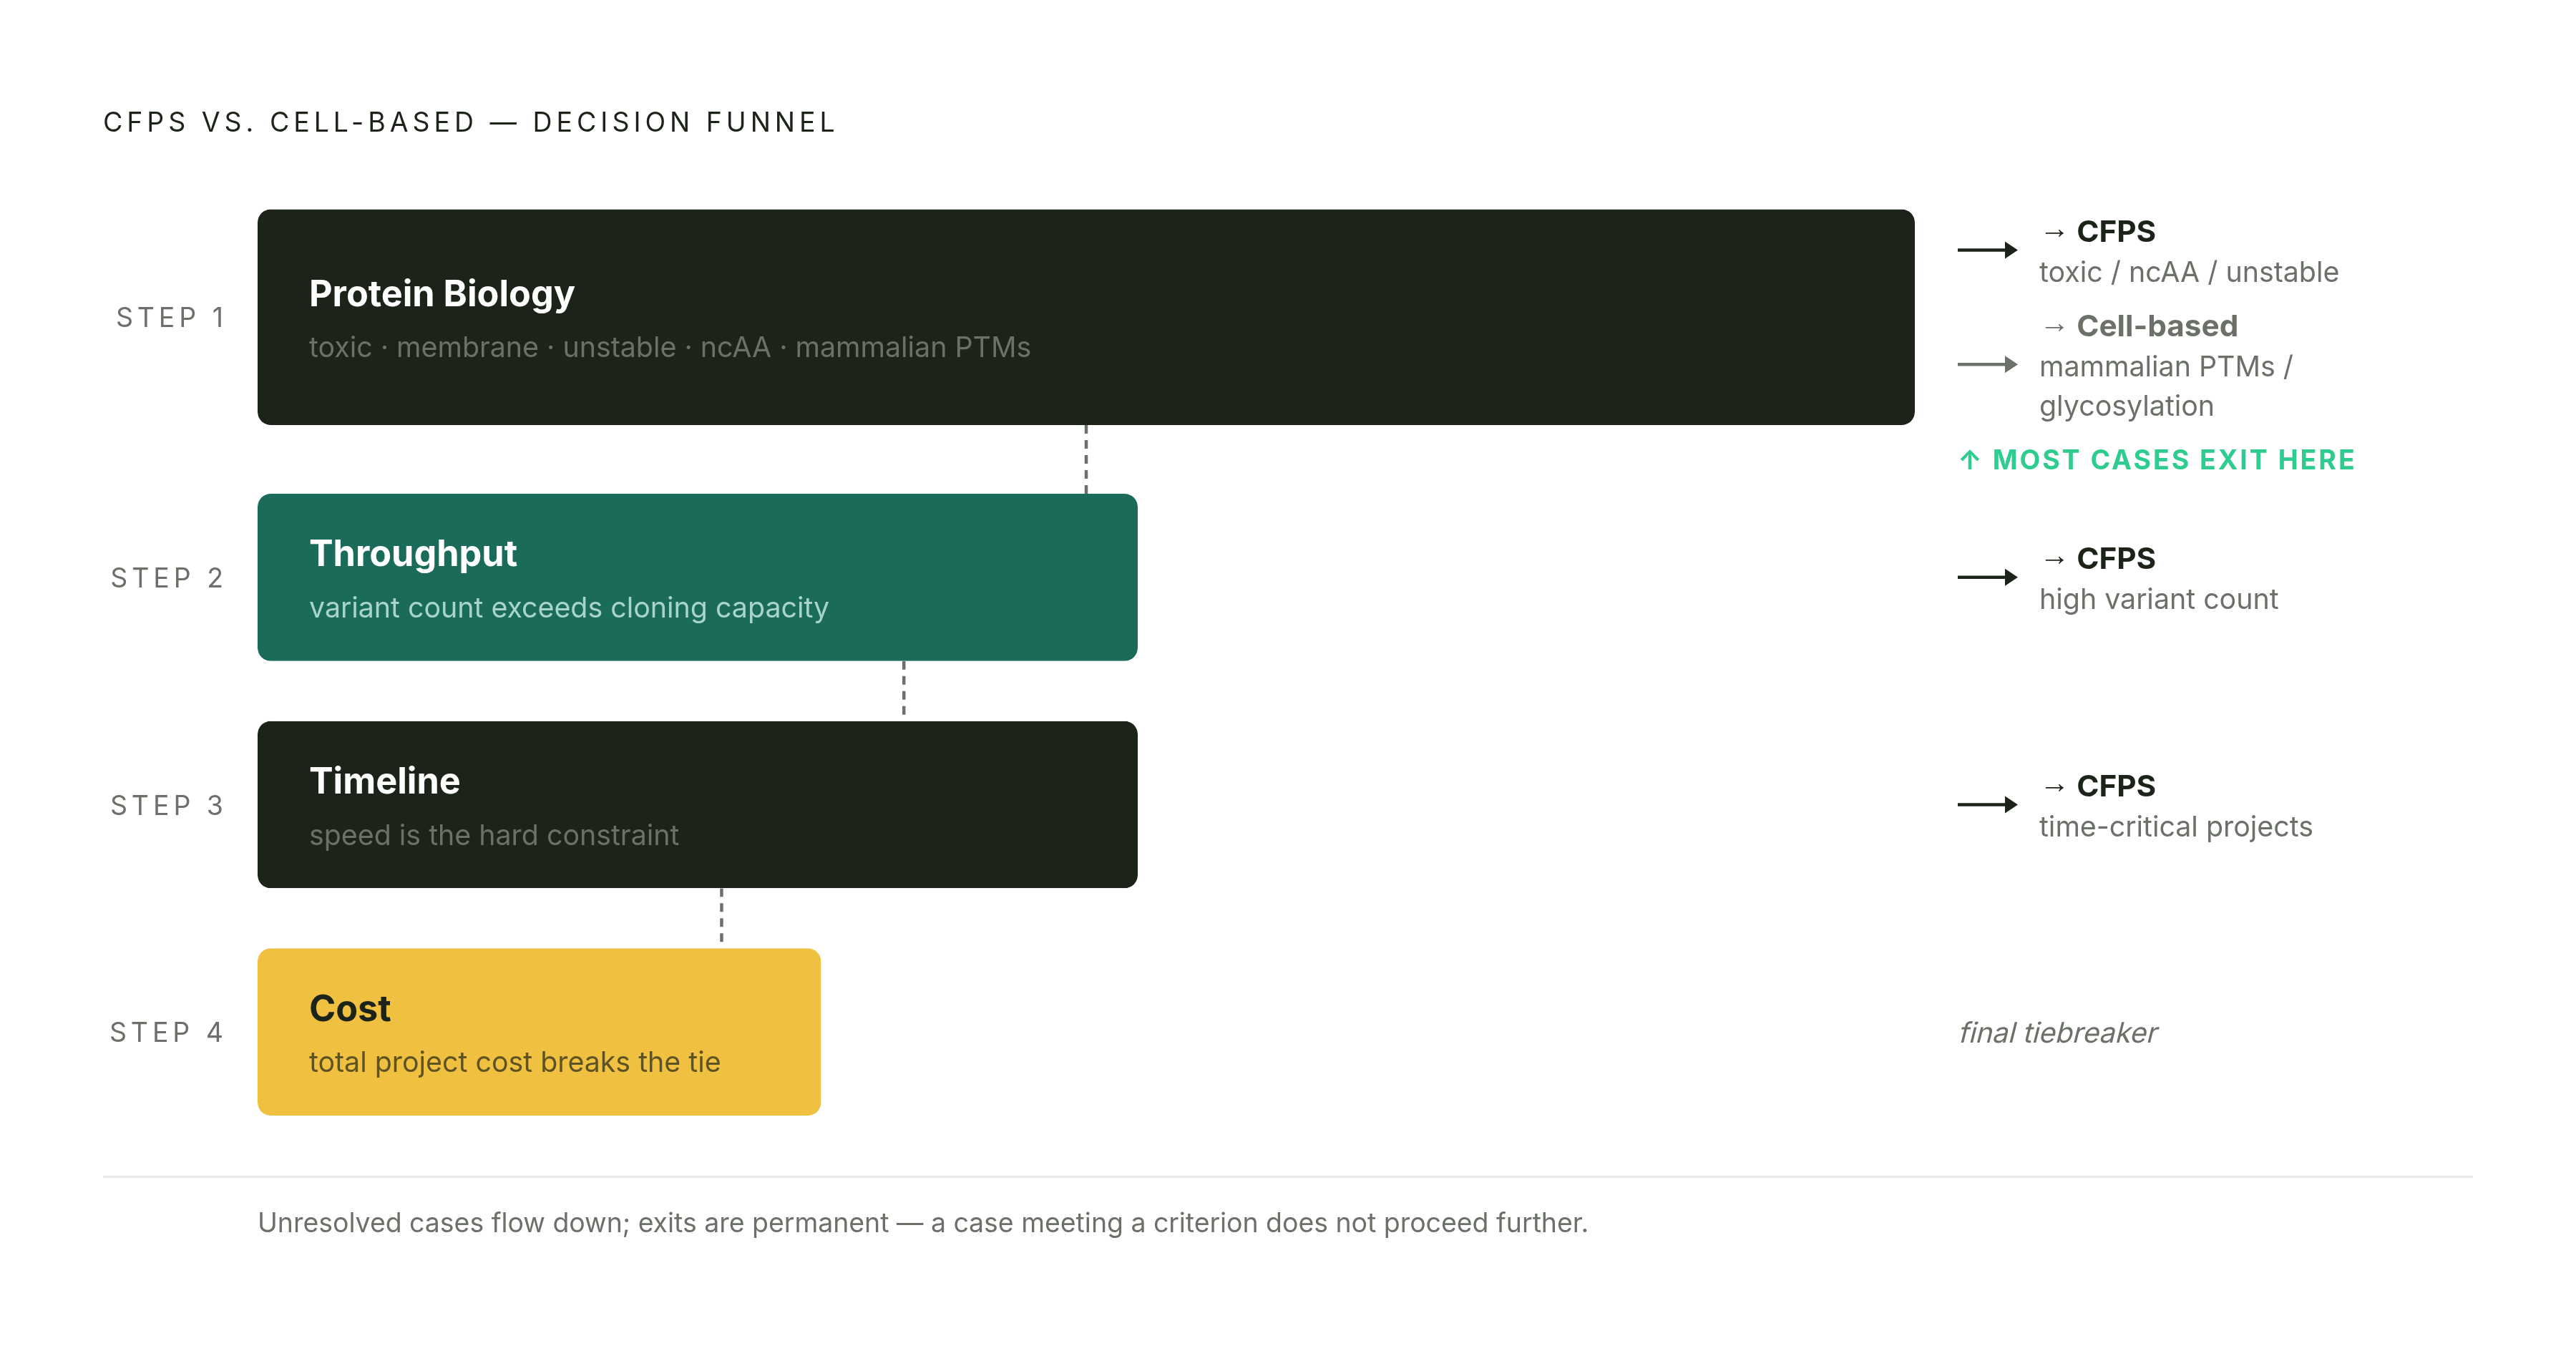Click the up-arrow icon before 'MOST CASES EXIT HERE'
This screenshot has width=2576, height=1346.
pos(1969,460)
